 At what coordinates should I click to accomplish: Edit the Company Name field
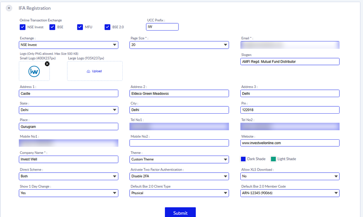68,159
